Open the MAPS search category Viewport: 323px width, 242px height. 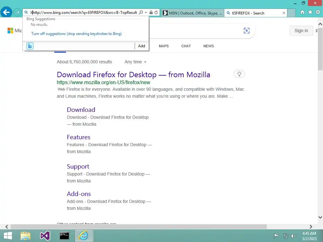[x=164, y=46]
